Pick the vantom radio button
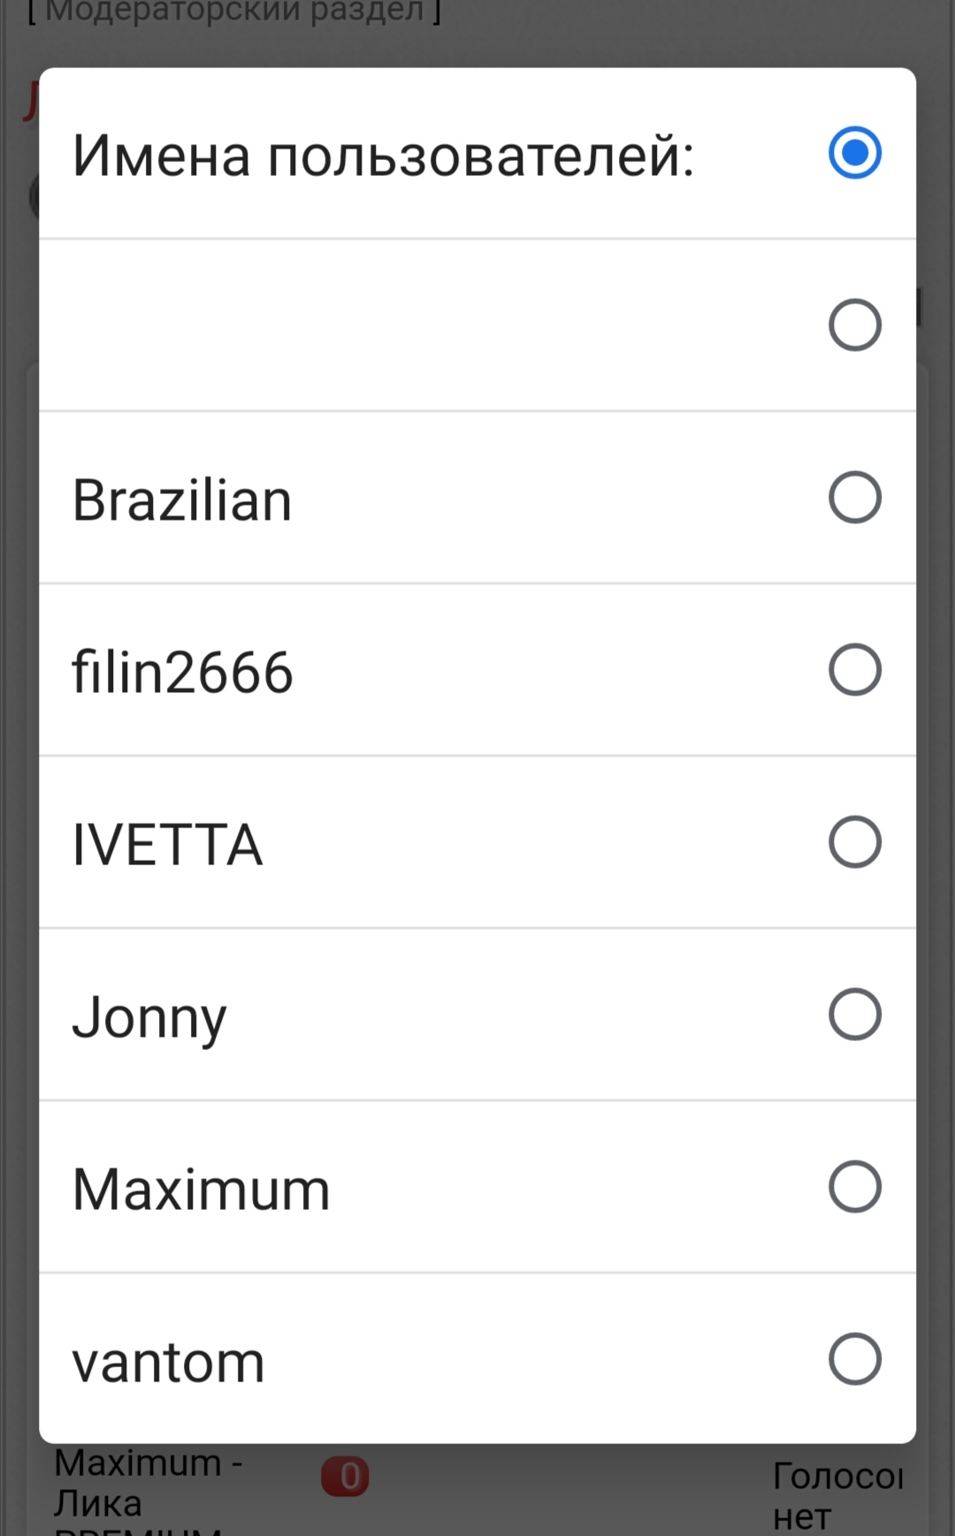The height and width of the screenshot is (1536, 955). click(x=854, y=1359)
